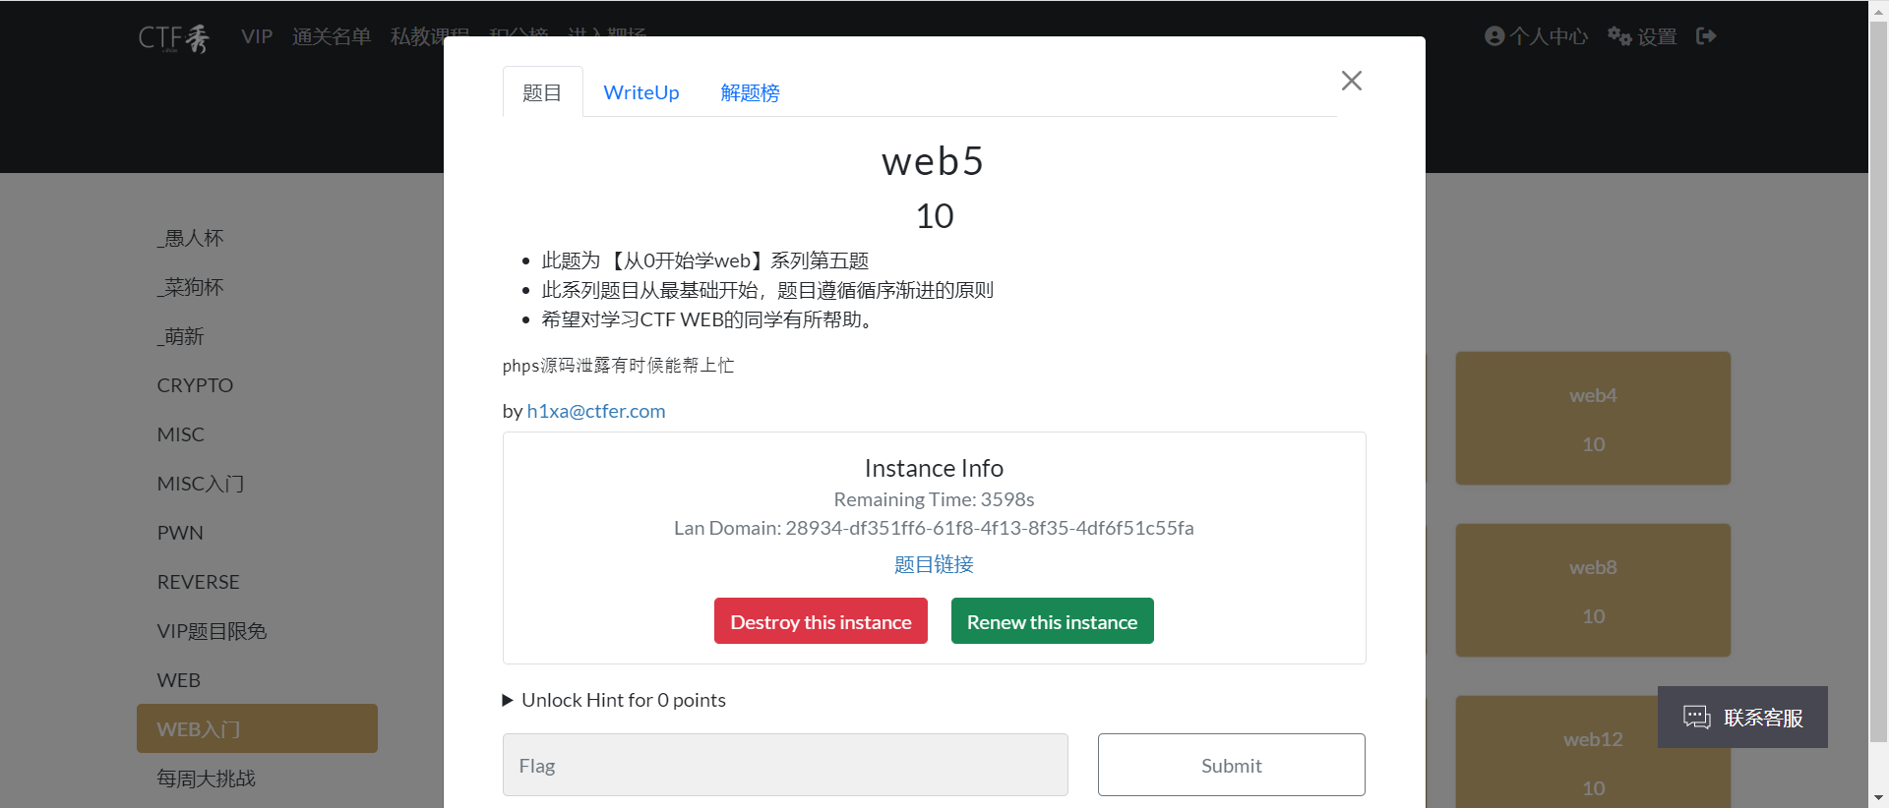Click Renew this instance button
This screenshot has height=808, width=1889.
[1052, 621]
